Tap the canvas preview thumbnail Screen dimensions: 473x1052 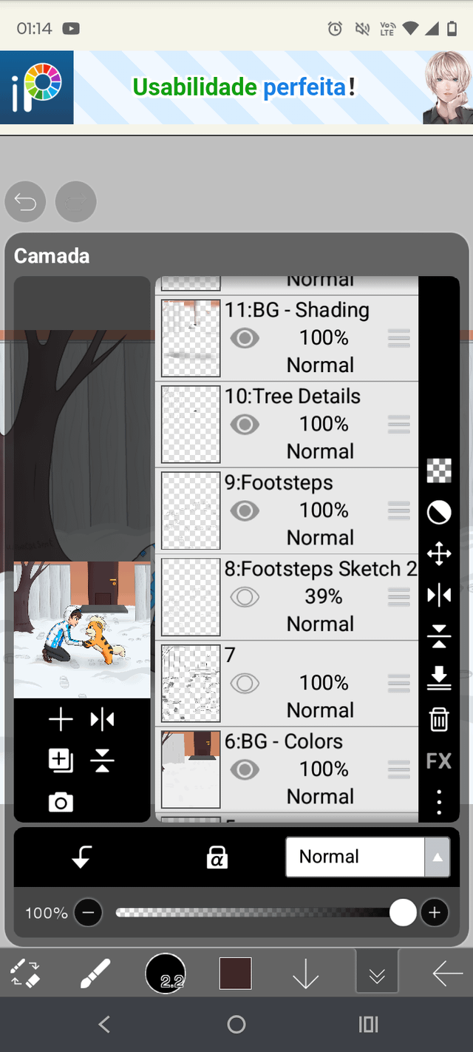pyautogui.click(x=82, y=630)
